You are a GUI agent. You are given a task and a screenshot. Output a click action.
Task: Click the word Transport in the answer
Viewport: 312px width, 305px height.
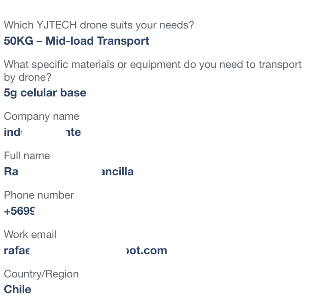123,41
